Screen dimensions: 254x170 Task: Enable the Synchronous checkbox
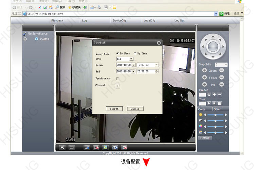pos(117,79)
